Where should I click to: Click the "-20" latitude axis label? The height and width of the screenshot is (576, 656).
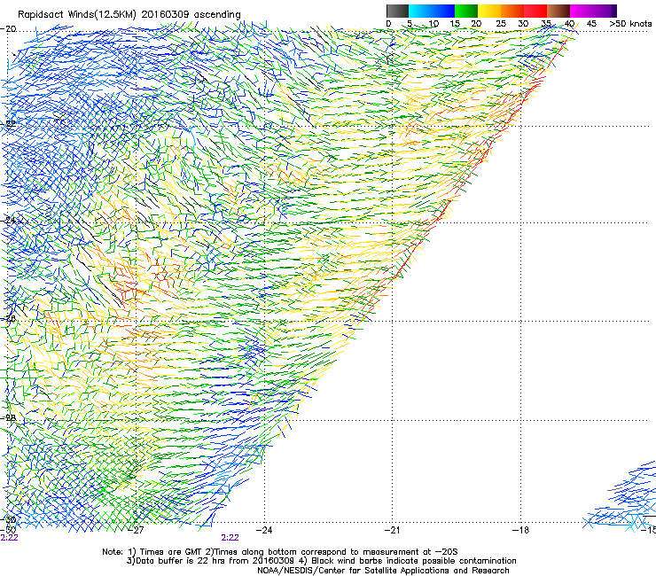(x=9, y=29)
